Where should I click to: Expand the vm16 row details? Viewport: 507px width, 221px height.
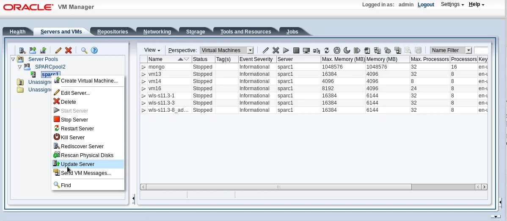pyautogui.click(x=143, y=88)
